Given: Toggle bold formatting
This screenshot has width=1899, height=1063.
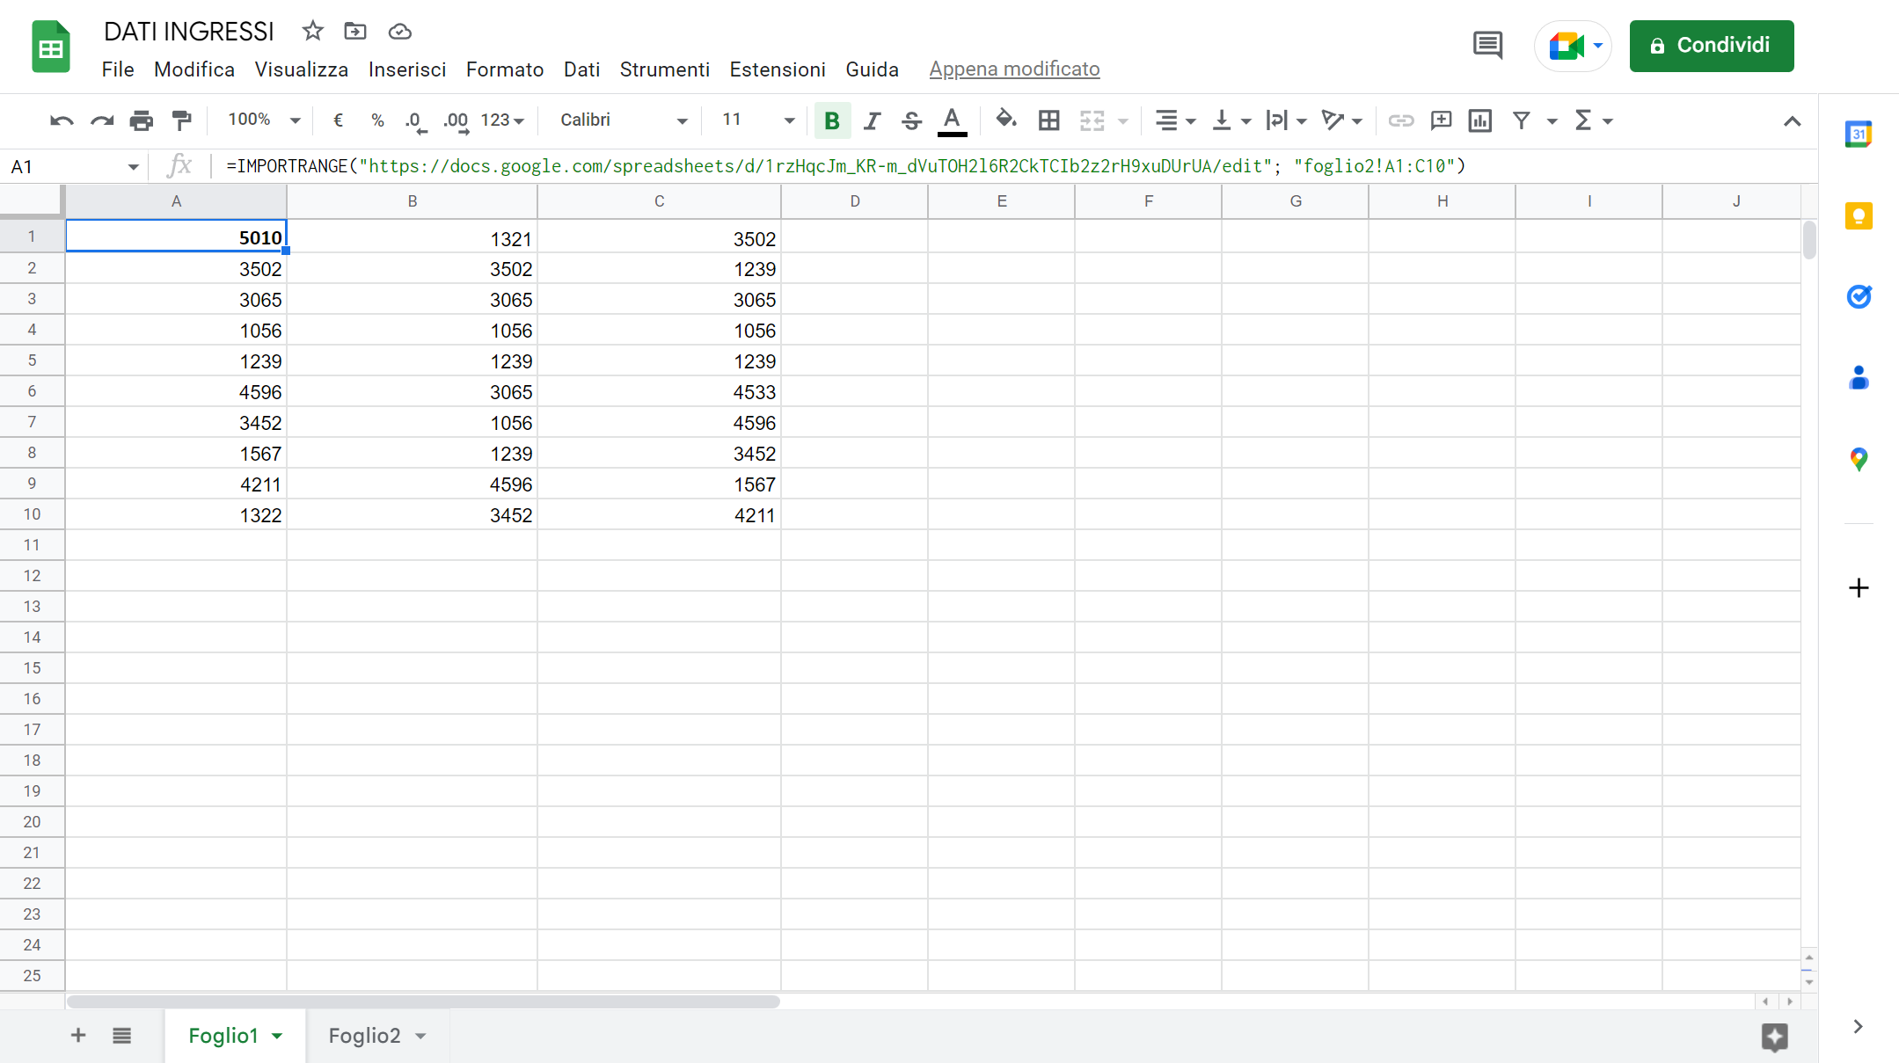Looking at the screenshot, I should point(831,120).
